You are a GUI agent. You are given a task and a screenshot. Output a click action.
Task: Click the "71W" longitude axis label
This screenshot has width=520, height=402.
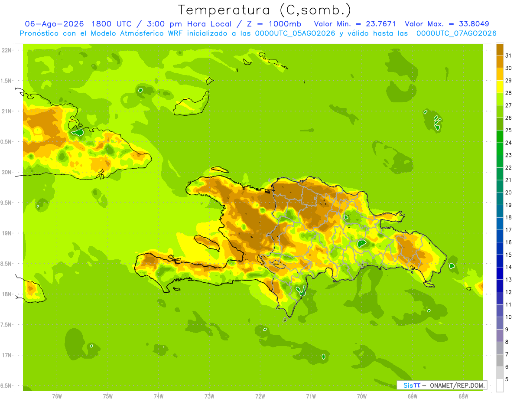tap(311, 396)
